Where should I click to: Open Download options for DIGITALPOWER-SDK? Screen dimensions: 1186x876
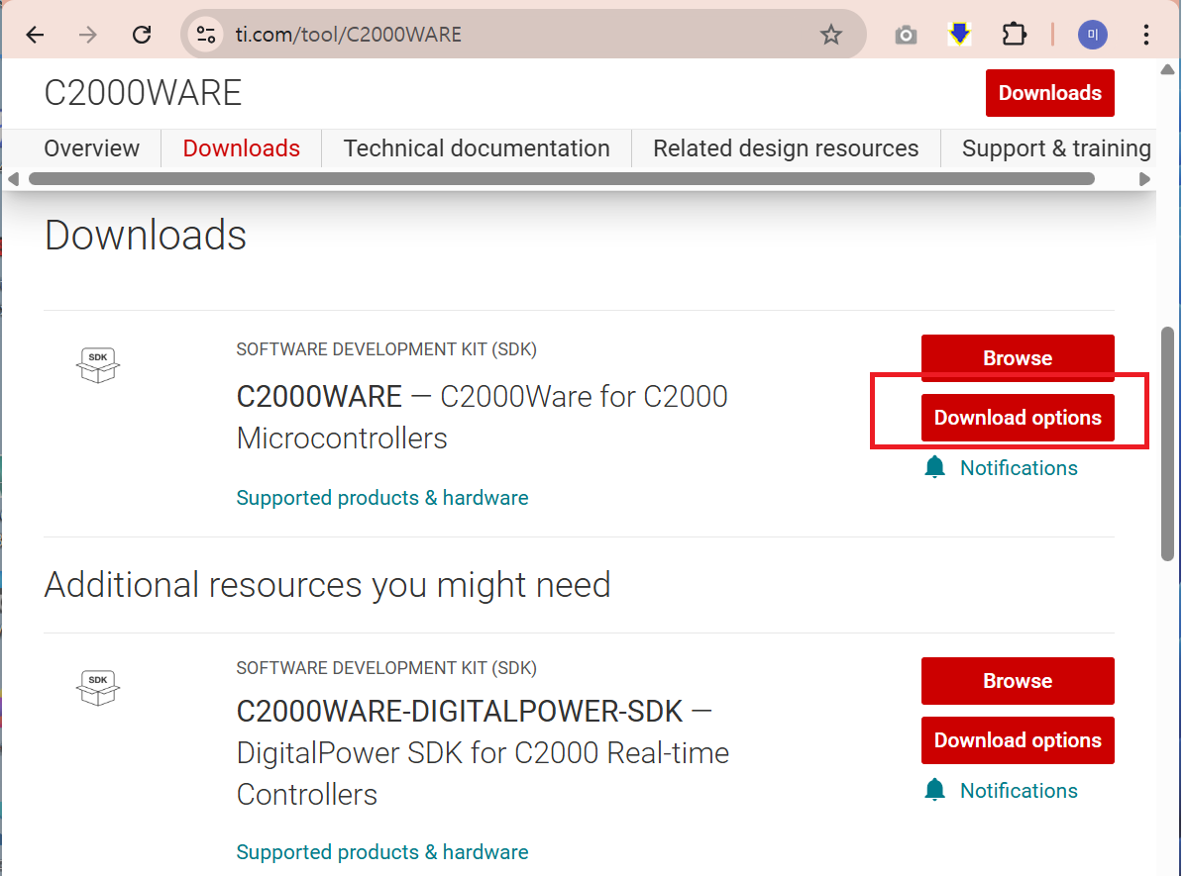tap(1018, 740)
